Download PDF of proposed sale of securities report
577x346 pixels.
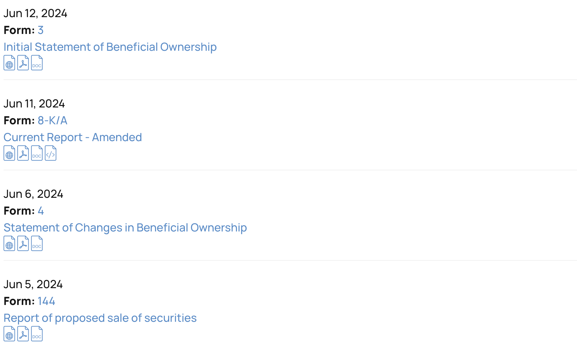point(23,334)
